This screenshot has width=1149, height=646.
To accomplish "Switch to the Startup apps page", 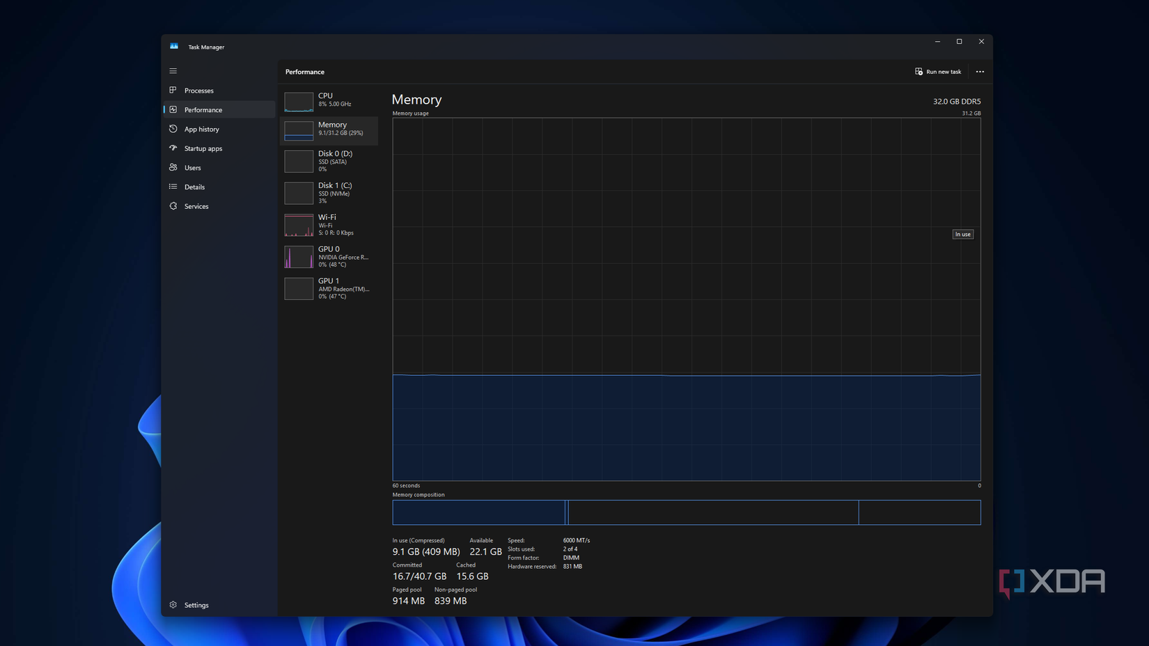I will point(203,148).
